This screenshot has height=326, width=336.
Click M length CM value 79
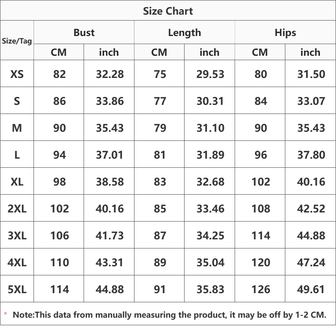pyautogui.click(x=160, y=128)
